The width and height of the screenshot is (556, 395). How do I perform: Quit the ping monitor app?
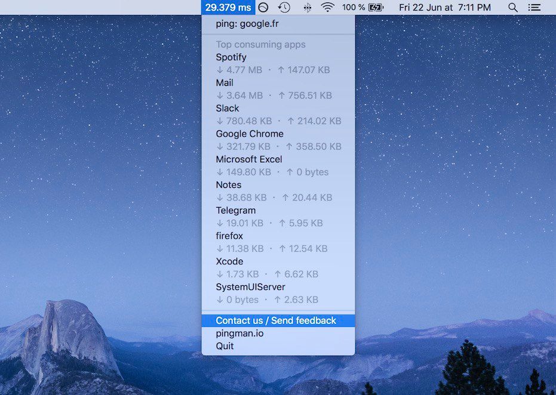click(x=278, y=346)
